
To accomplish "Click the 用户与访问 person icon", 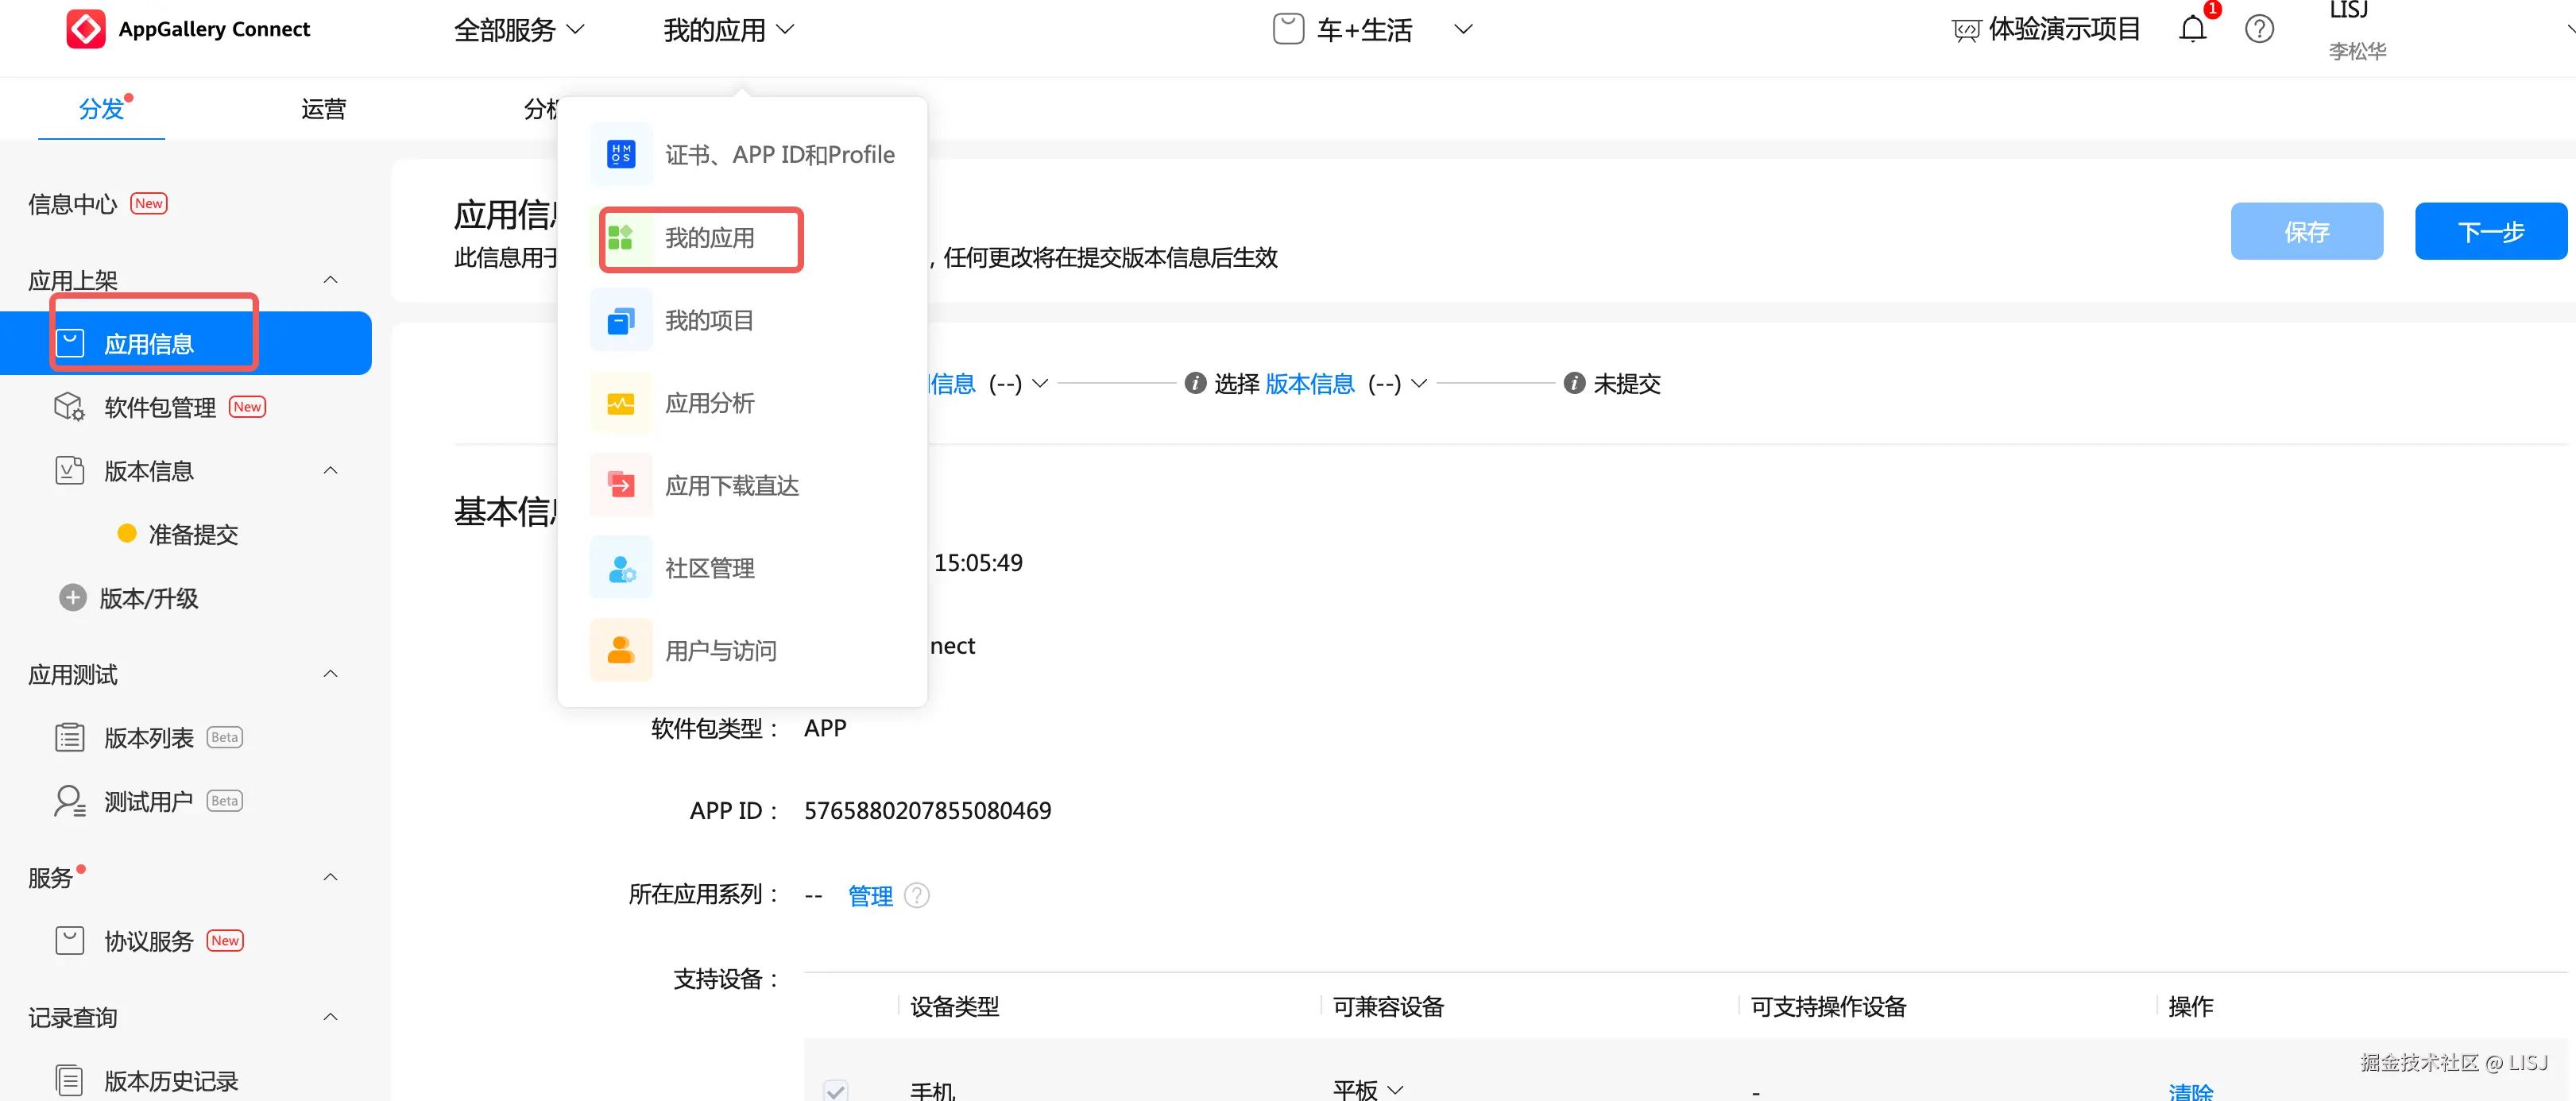I will coord(621,651).
